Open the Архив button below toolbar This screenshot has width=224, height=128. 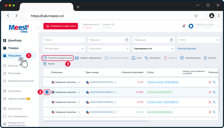(x=49, y=64)
